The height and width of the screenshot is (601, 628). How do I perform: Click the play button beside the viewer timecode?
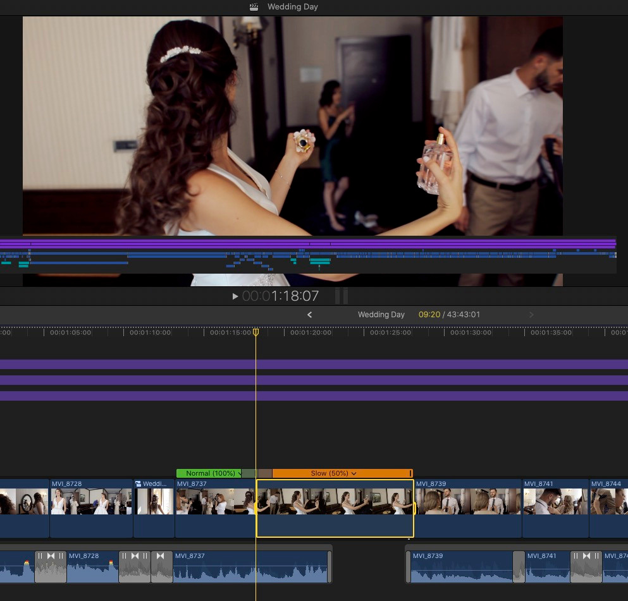pos(235,296)
